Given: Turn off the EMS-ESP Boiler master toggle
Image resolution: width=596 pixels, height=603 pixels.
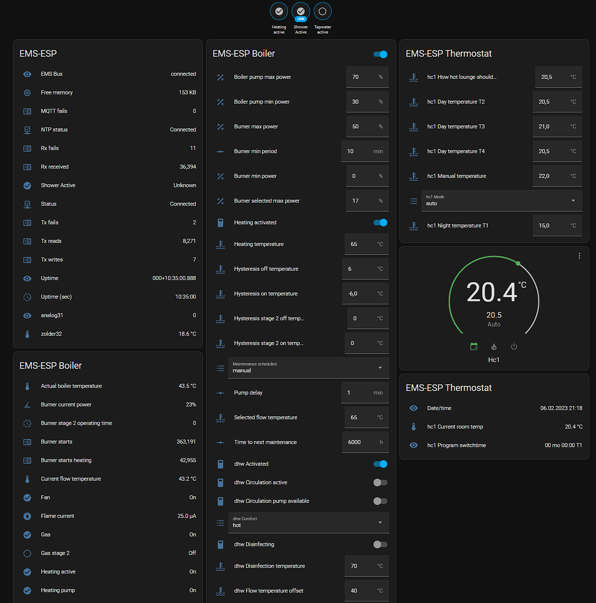Looking at the screenshot, I should pos(380,54).
